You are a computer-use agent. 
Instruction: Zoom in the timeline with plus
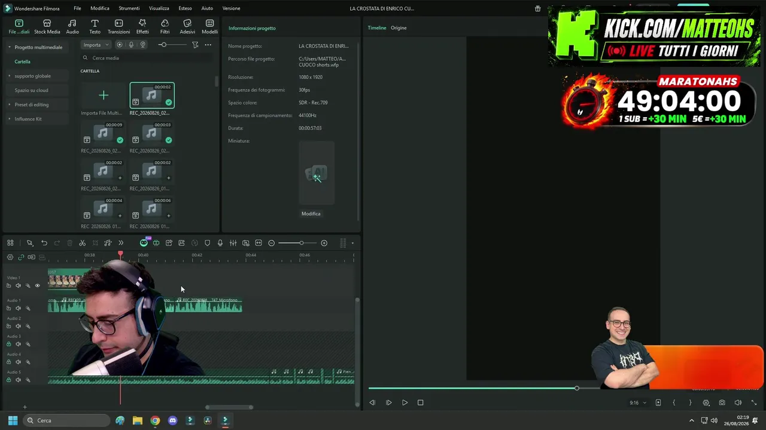pyautogui.click(x=324, y=243)
